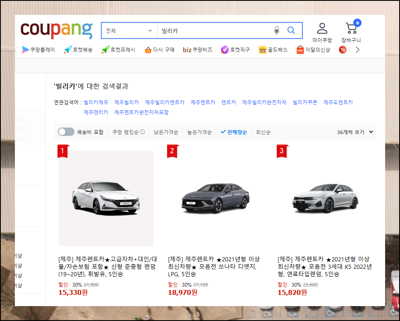Open product title 쏘나타 디엣지 LPG
This screenshot has width=400, height=321.
coord(214,267)
